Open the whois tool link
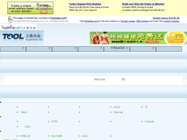Viewport: 187px width, 140px height. (x=117, y=107)
